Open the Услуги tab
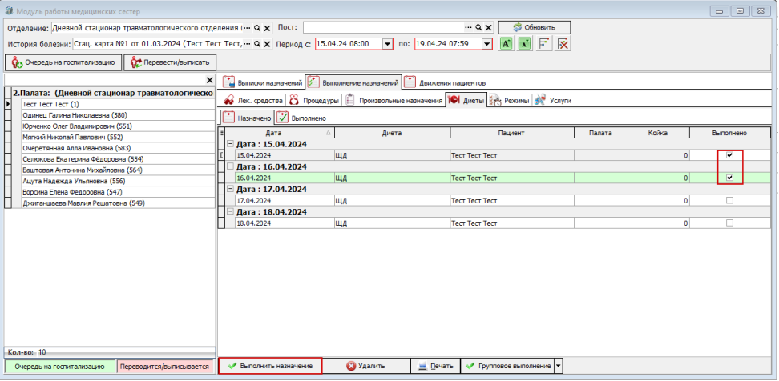 click(553, 100)
